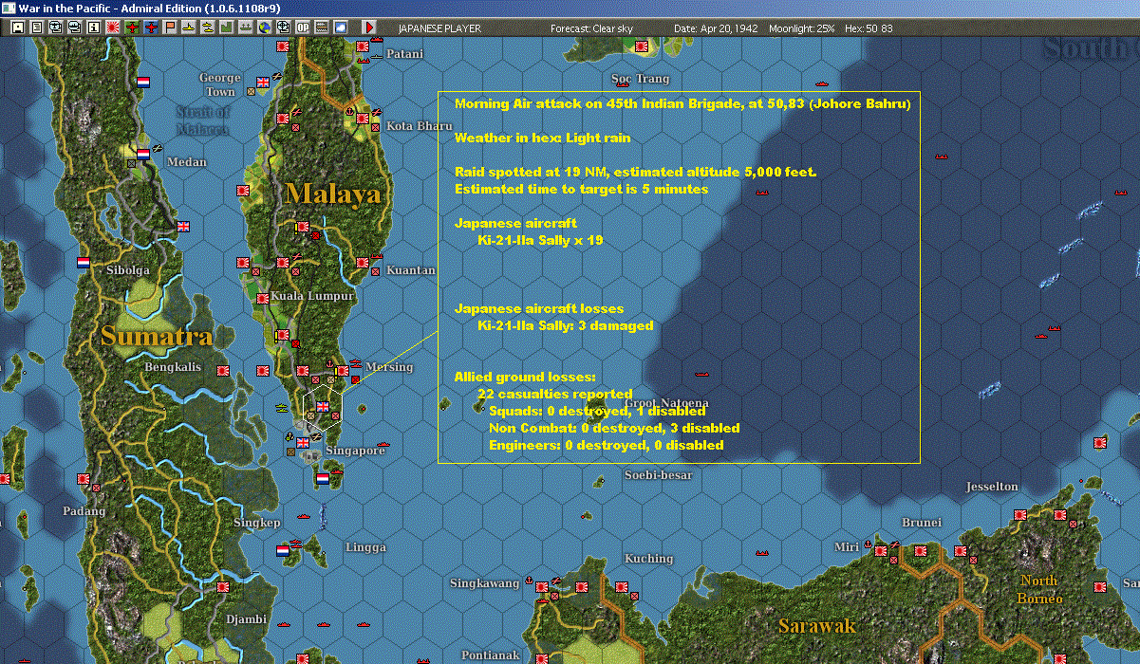
Task: Click the 'Forecast: Clear sky' status text
Action: pos(591,28)
